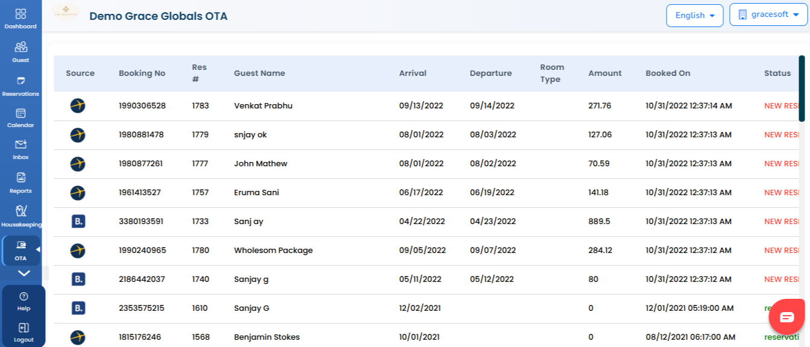This screenshot has width=810, height=347.
Task: Expand the English language dropdown
Action: coord(694,16)
